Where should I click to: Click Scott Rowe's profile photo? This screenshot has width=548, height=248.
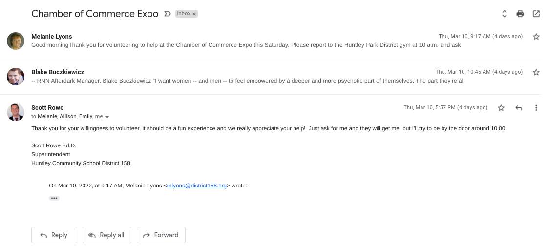tap(16, 112)
